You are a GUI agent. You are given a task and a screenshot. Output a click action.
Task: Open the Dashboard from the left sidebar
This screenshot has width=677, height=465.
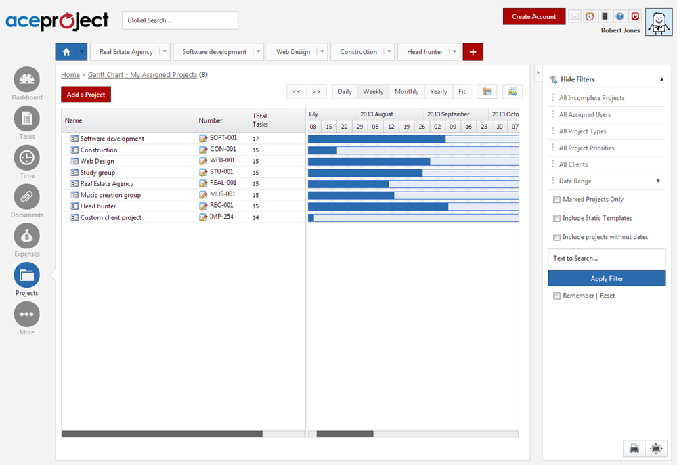coord(26,78)
